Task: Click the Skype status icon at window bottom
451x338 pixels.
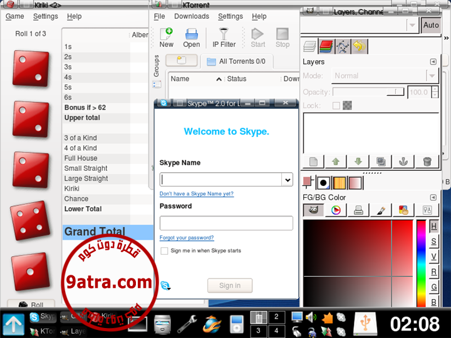Action: (165, 285)
